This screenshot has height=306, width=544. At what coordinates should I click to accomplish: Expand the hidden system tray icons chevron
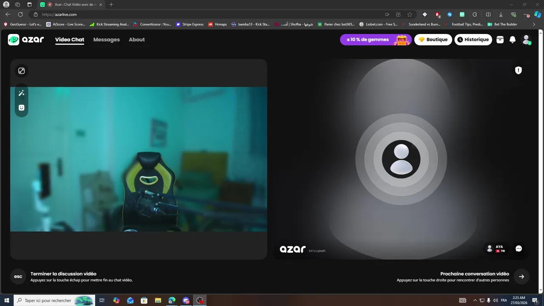475,300
